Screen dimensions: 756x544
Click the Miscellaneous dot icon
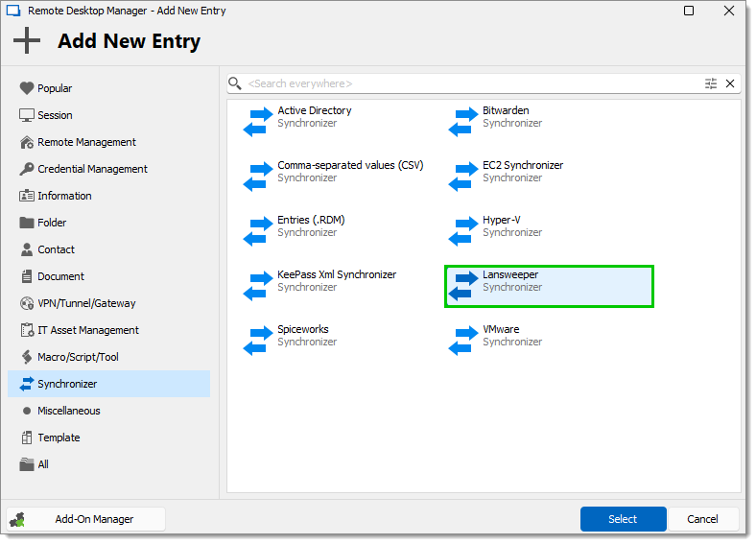point(27,411)
